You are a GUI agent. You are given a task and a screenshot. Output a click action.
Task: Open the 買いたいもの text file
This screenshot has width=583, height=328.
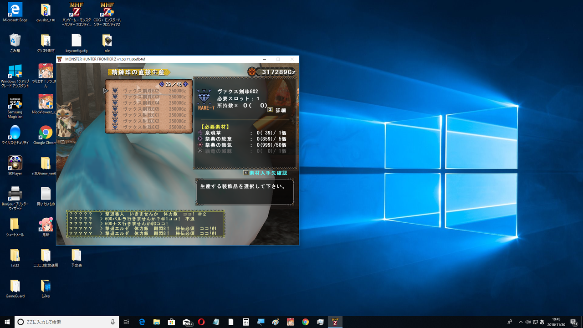(46, 196)
